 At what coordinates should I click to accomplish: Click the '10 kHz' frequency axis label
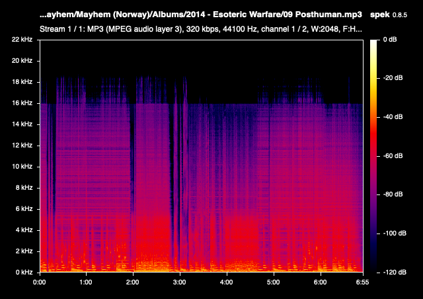pyautogui.click(x=22, y=167)
